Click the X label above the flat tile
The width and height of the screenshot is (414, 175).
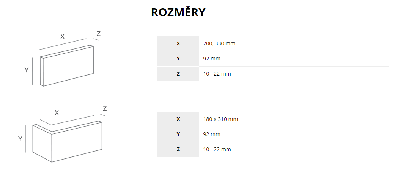coord(62,36)
